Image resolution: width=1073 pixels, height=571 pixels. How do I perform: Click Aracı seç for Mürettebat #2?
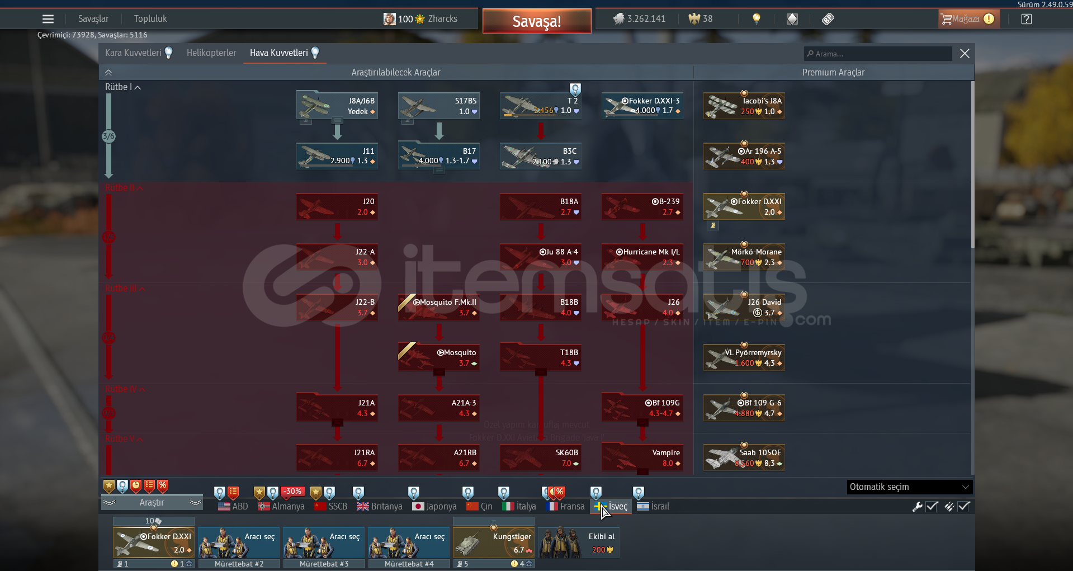[x=239, y=542]
